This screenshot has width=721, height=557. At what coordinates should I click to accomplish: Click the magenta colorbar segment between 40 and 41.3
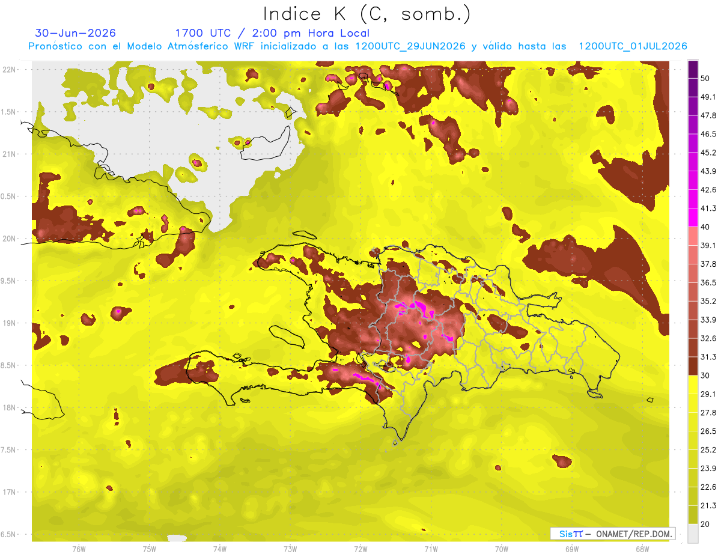pyautogui.click(x=693, y=218)
